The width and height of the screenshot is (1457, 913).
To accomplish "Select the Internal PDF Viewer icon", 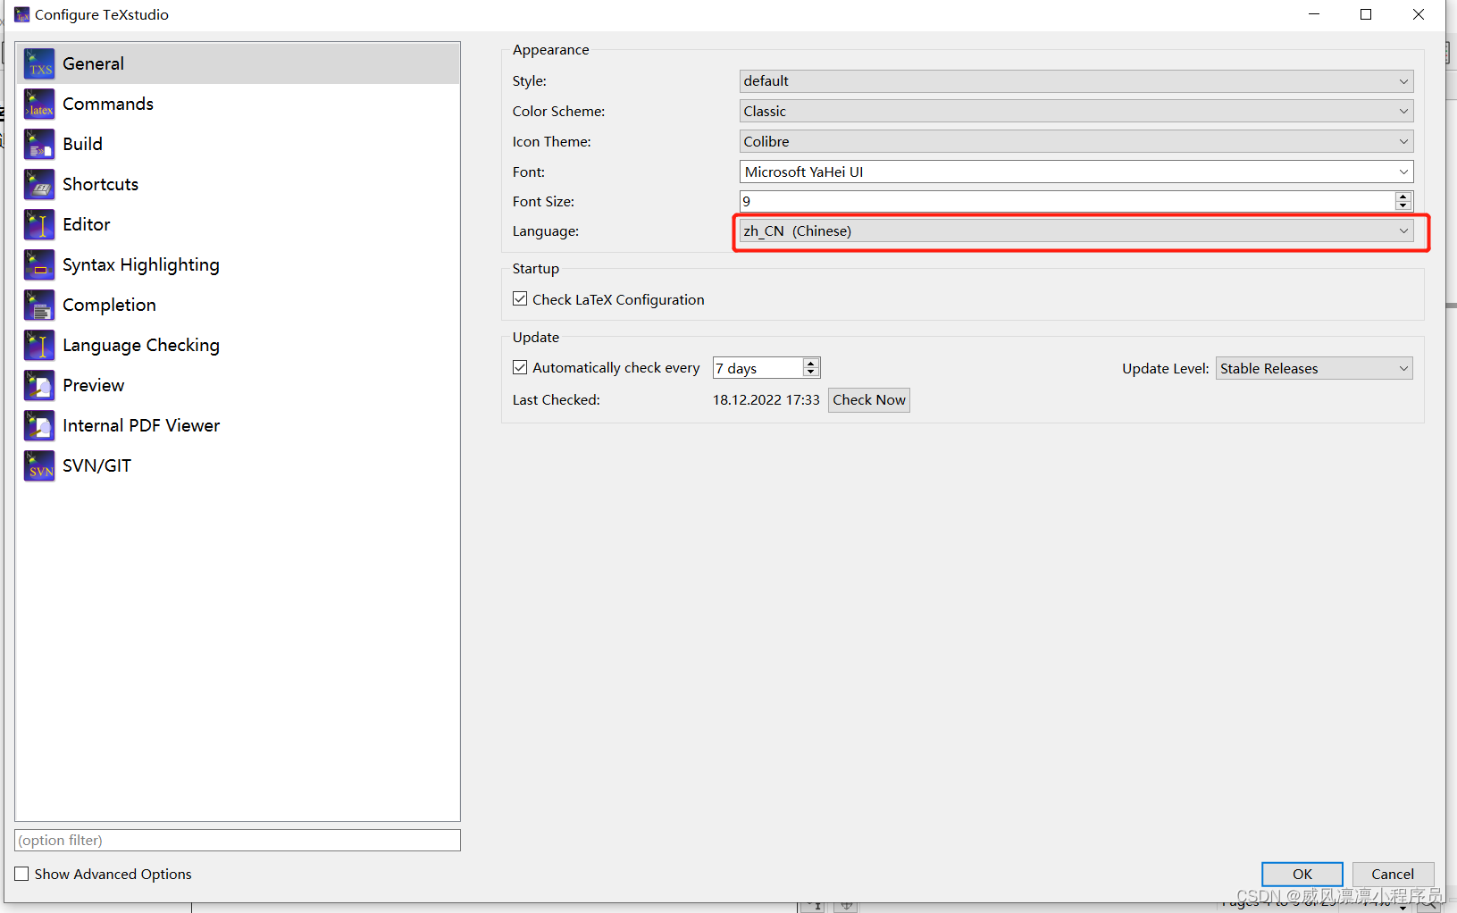I will click(39, 425).
